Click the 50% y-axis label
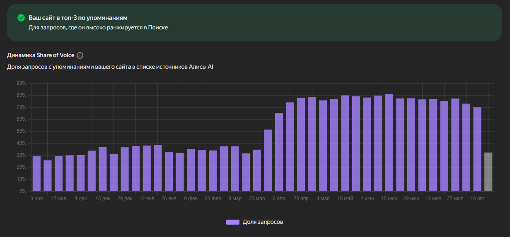 21,131
